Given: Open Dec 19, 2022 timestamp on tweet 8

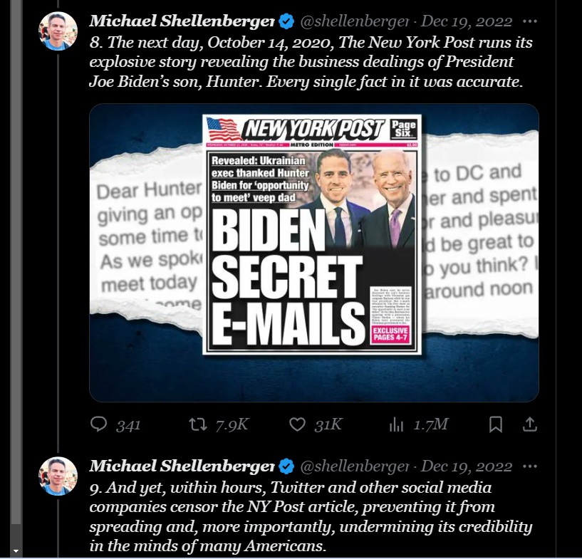Looking at the screenshot, I should coord(467,21).
